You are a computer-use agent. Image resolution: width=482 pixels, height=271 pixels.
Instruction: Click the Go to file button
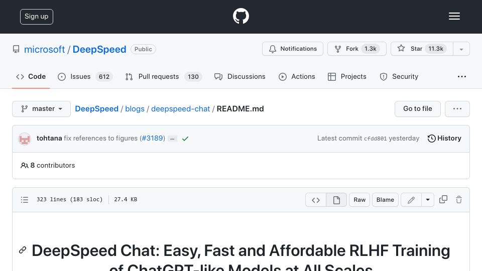pyautogui.click(x=417, y=109)
